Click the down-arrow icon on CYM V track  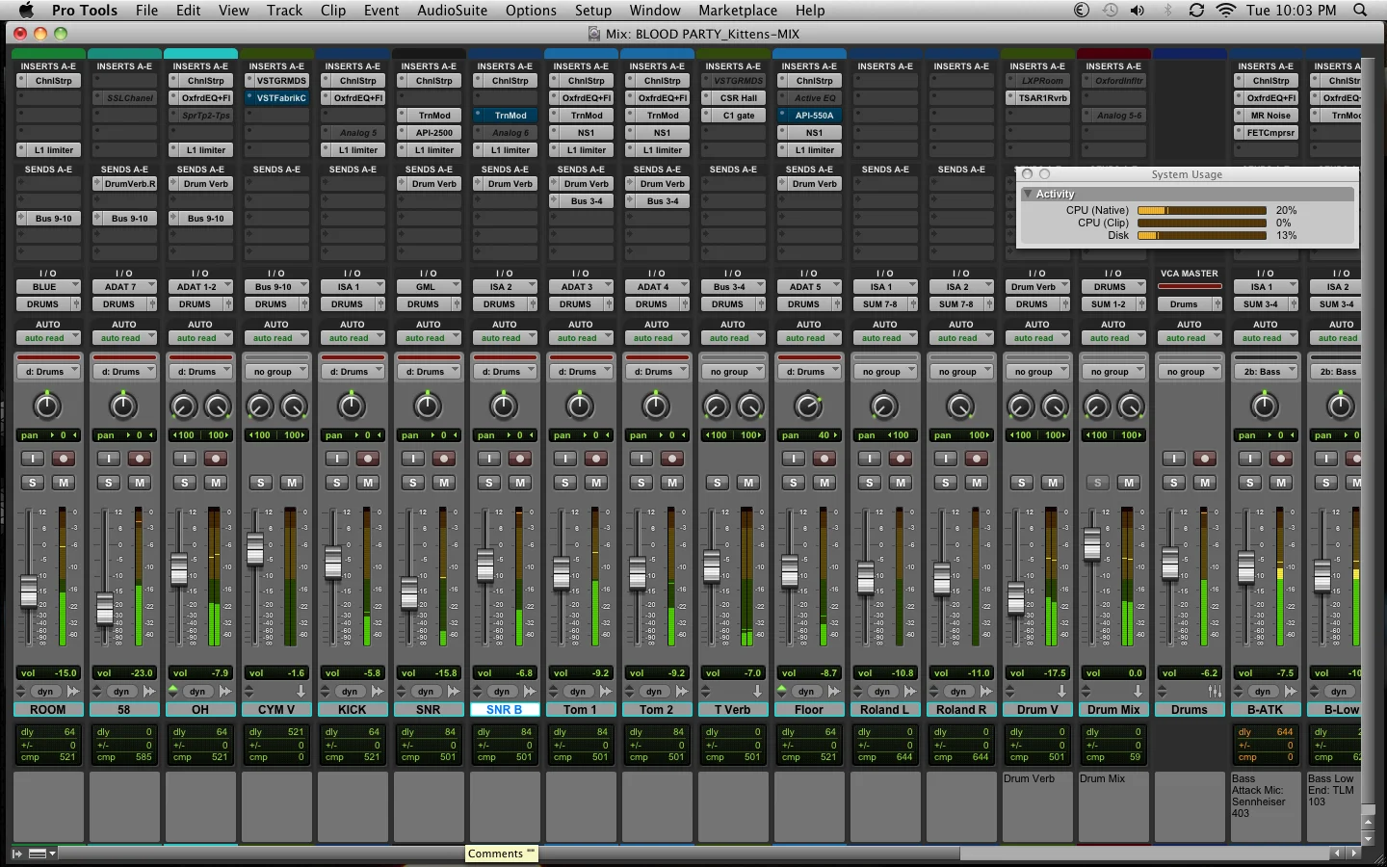tap(301, 692)
